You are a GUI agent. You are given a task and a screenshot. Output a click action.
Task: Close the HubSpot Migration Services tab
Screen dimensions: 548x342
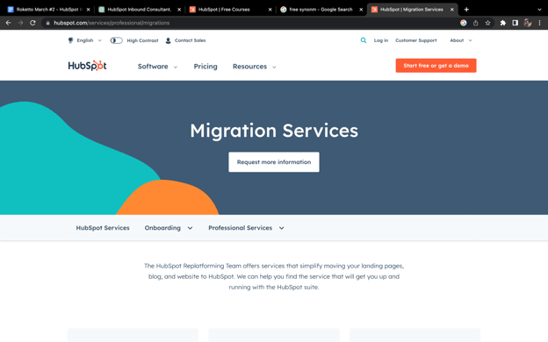tap(452, 10)
